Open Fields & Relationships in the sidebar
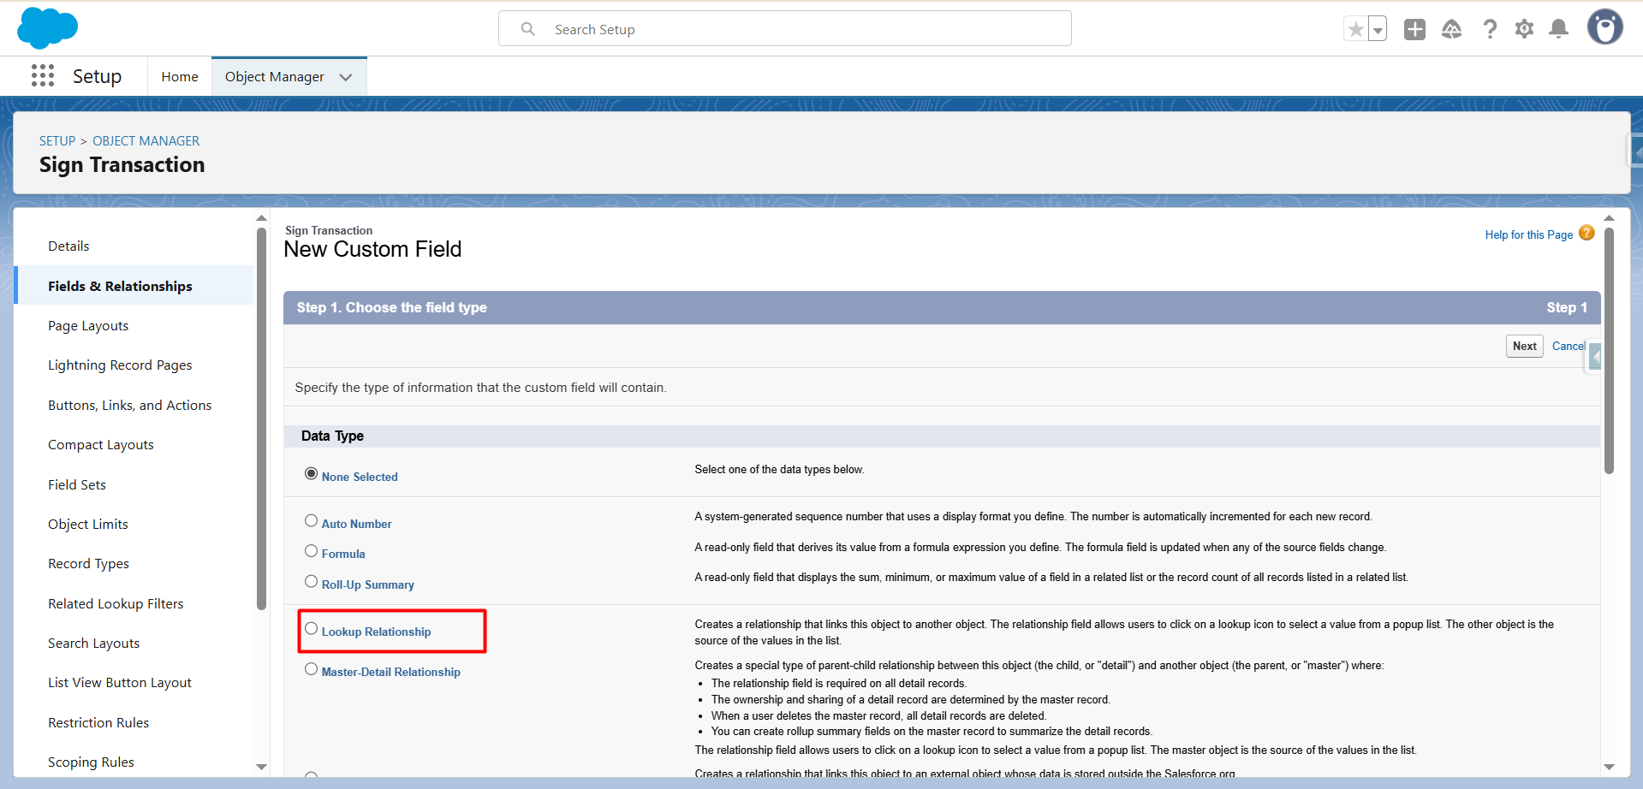This screenshot has width=1643, height=789. [120, 286]
